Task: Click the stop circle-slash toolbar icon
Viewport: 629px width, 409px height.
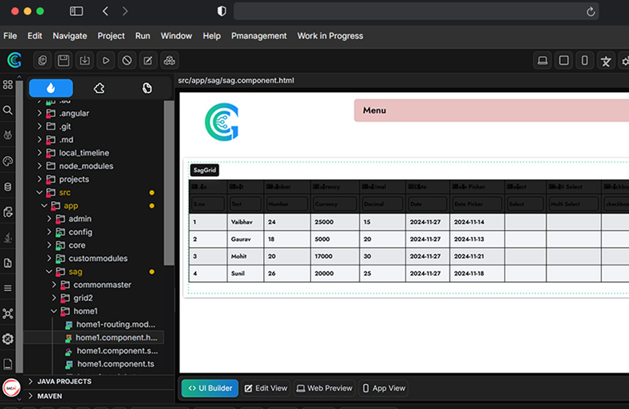Action: pos(127,60)
